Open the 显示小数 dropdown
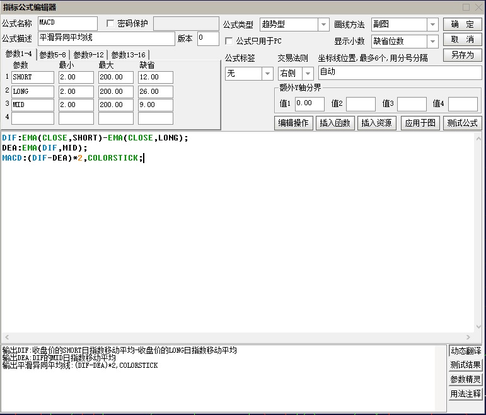The height and width of the screenshot is (415, 486). (x=432, y=42)
